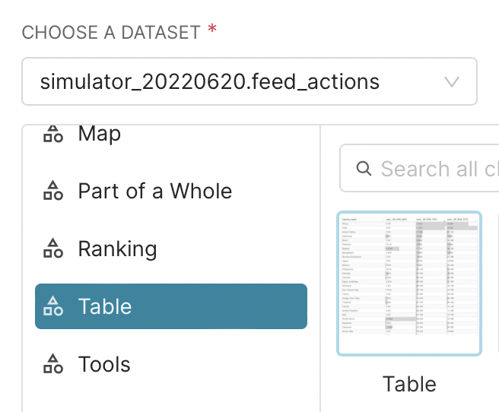Focus the Search all charts field
The width and height of the screenshot is (499, 412).
click(x=419, y=168)
